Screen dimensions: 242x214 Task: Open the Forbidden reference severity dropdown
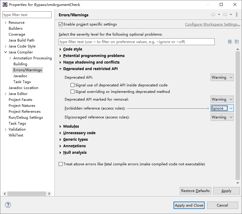[x=222, y=108]
